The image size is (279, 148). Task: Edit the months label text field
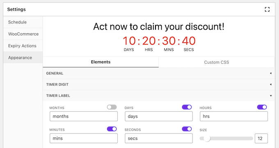(84, 116)
